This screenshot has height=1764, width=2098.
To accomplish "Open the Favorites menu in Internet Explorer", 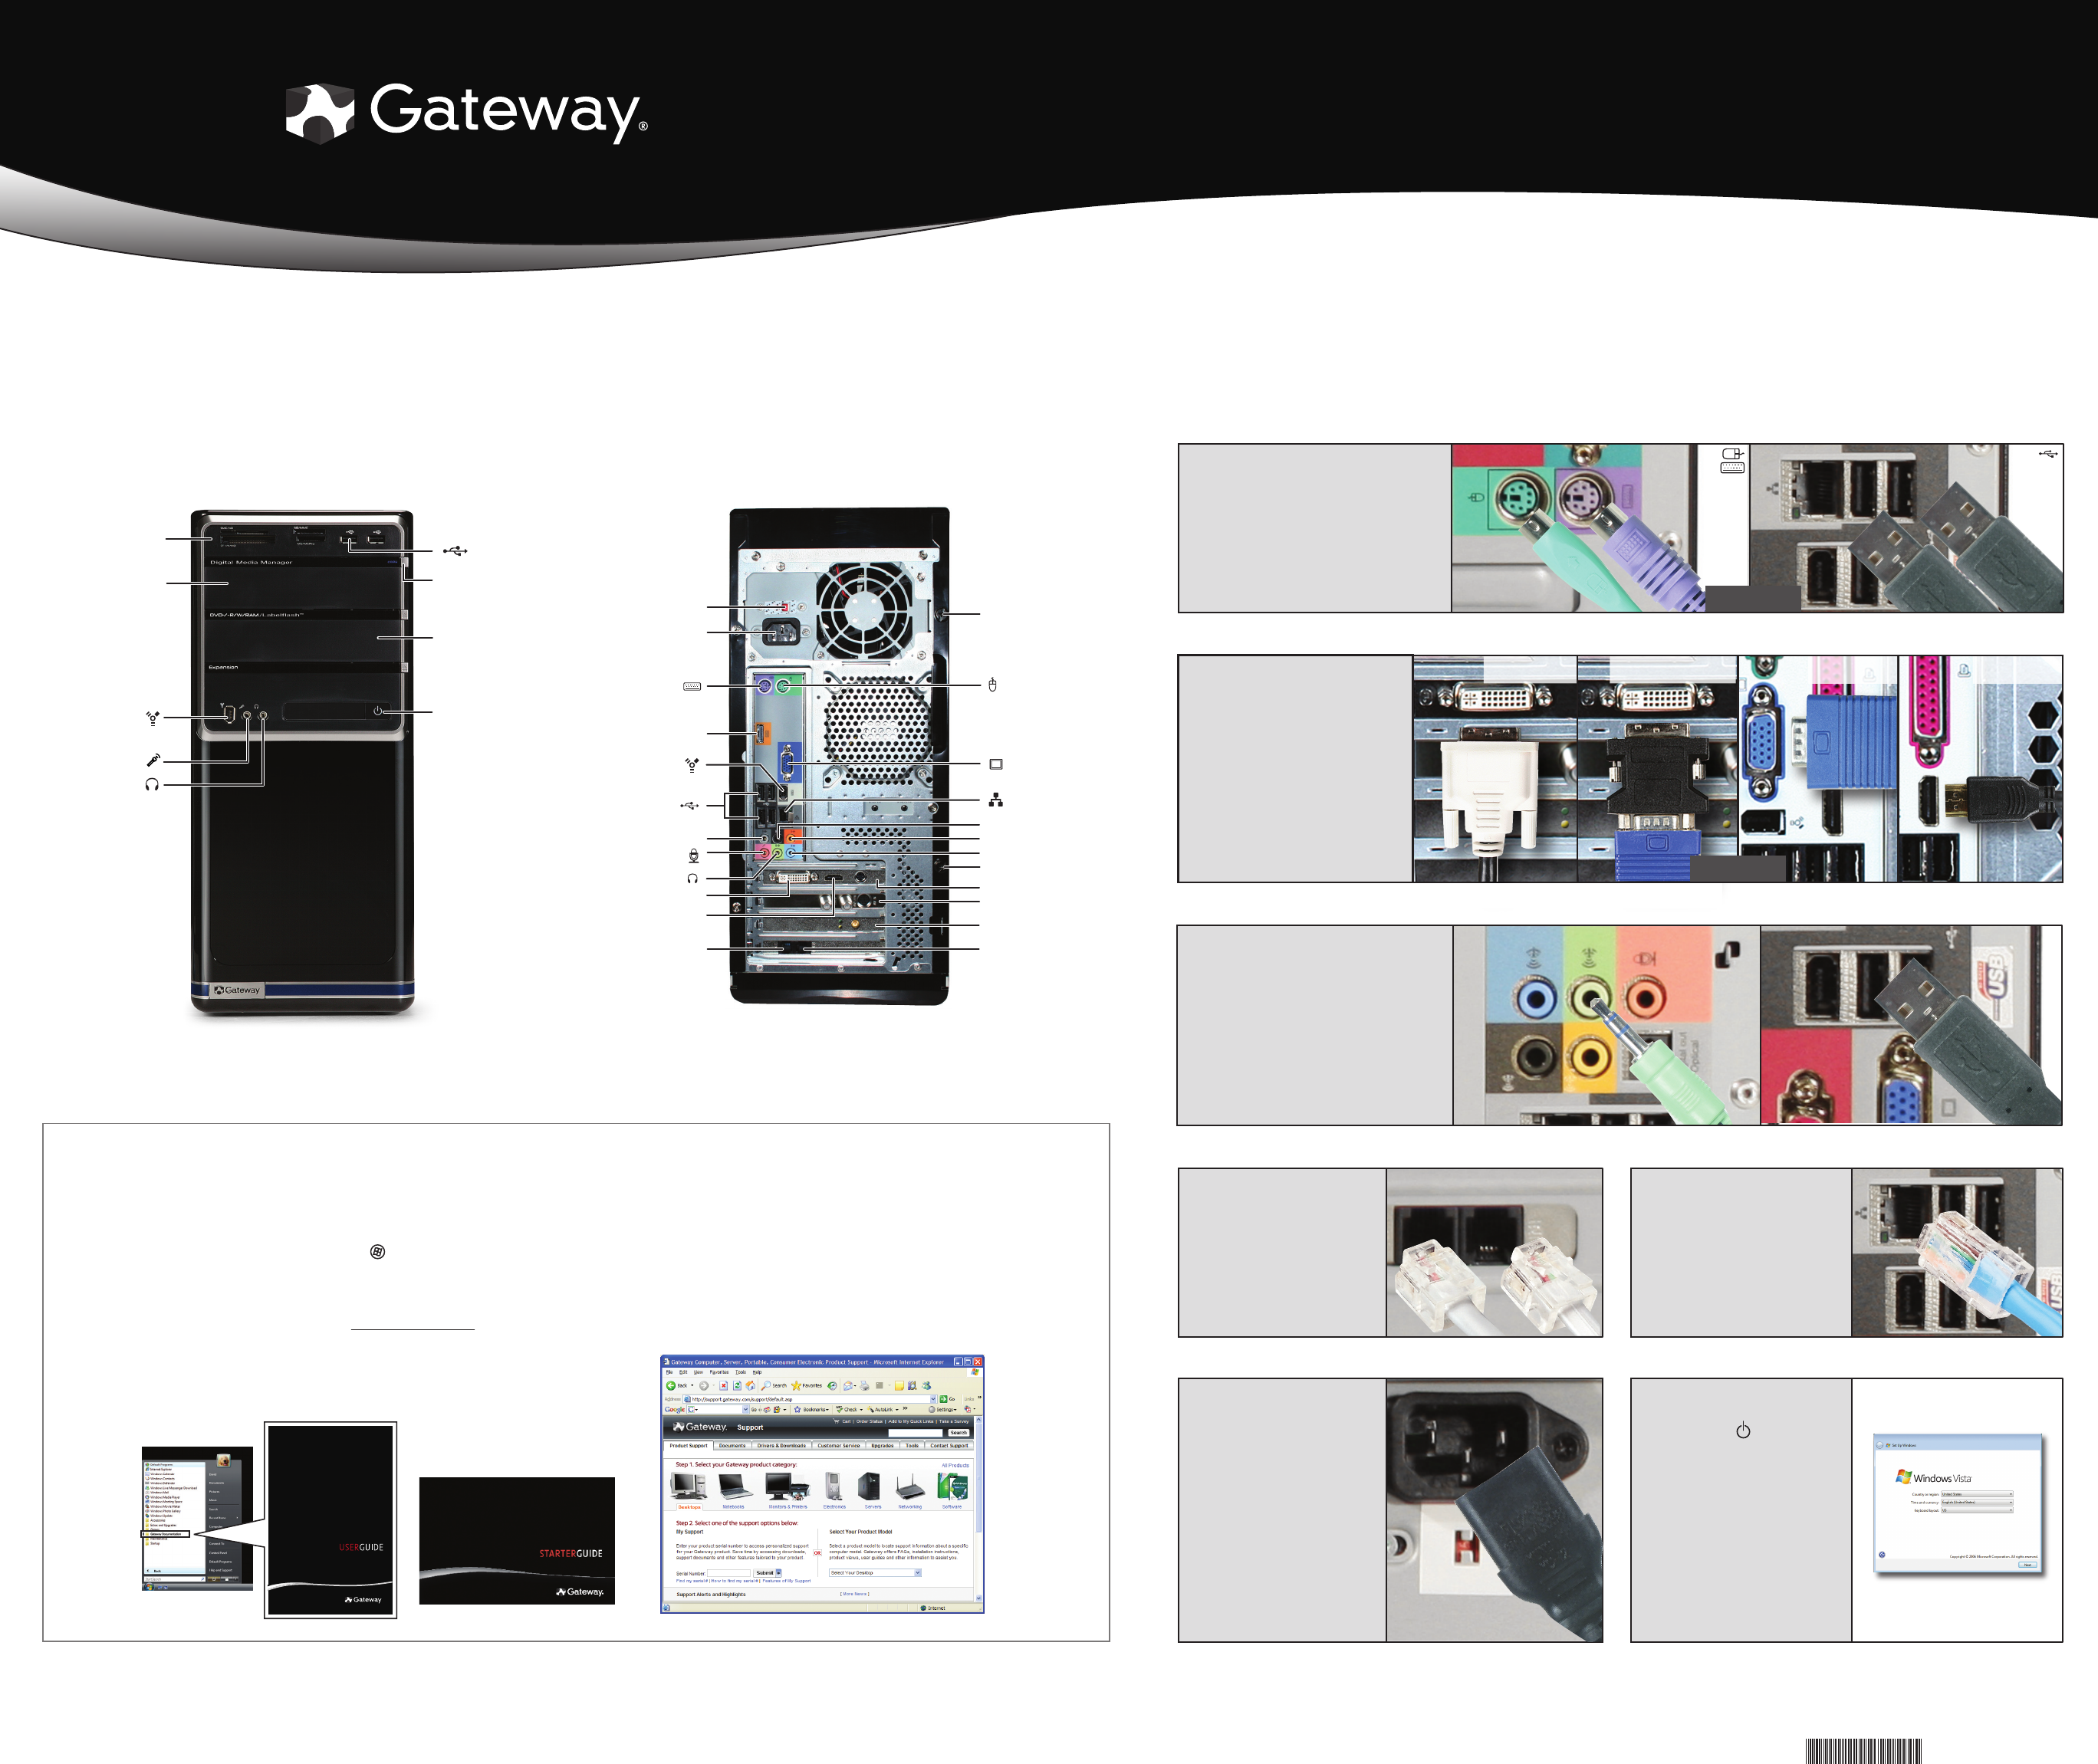I will [719, 1372].
